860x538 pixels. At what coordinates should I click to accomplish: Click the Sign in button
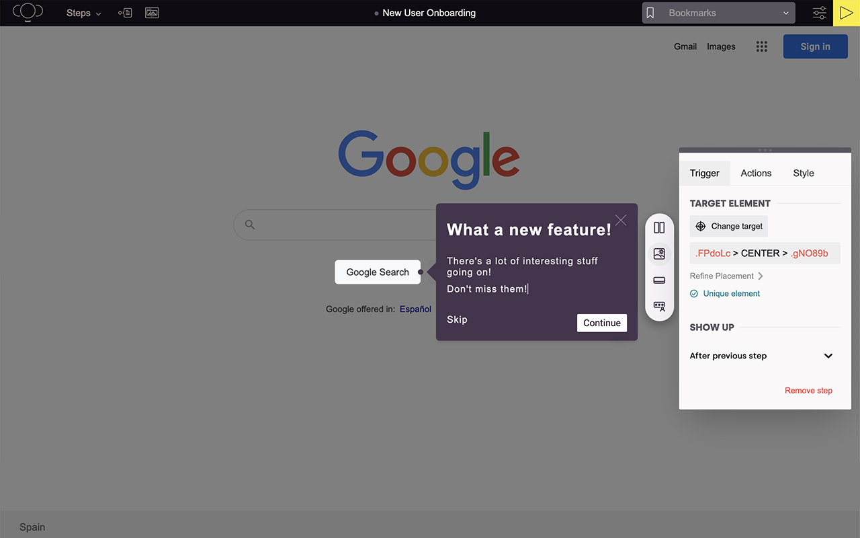815,46
